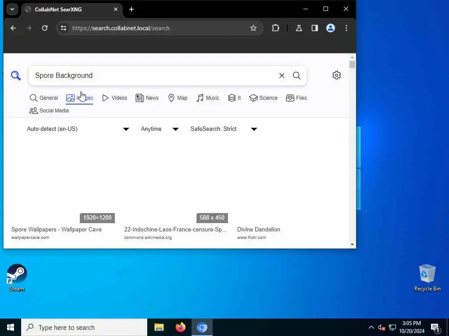Open site information icon in address bar
The width and height of the screenshot is (449, 336).
[63, 28]
